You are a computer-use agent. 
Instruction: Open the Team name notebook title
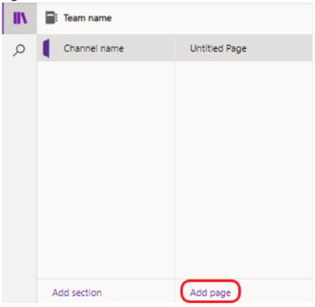tap(88, 18)
